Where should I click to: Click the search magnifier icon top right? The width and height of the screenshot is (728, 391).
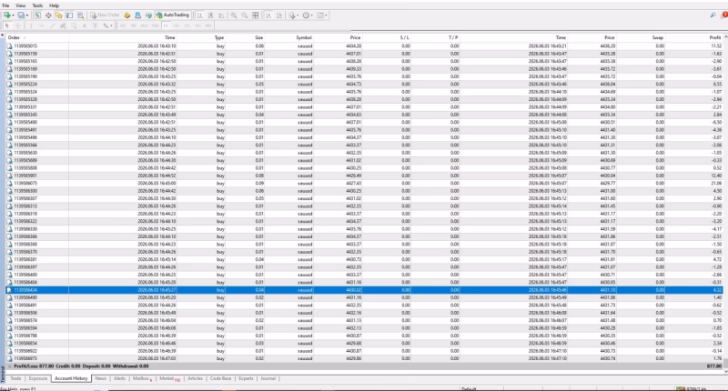(x=713, y=15)
